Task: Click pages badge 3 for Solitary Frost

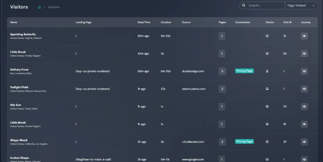Action: coord(222,71)
